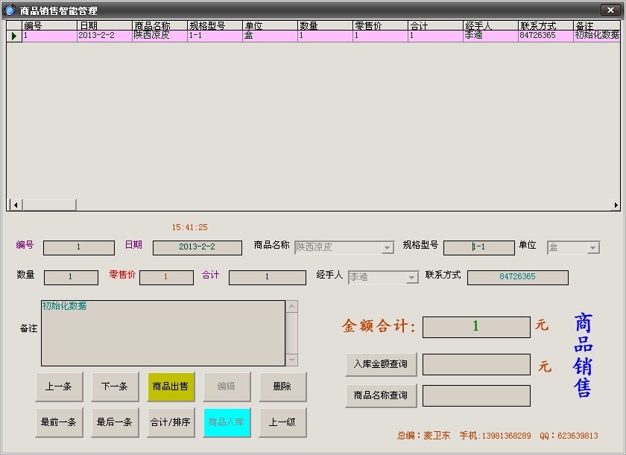
Task: Click the app globe icon in title bar
Action: [x=10, y=10]
